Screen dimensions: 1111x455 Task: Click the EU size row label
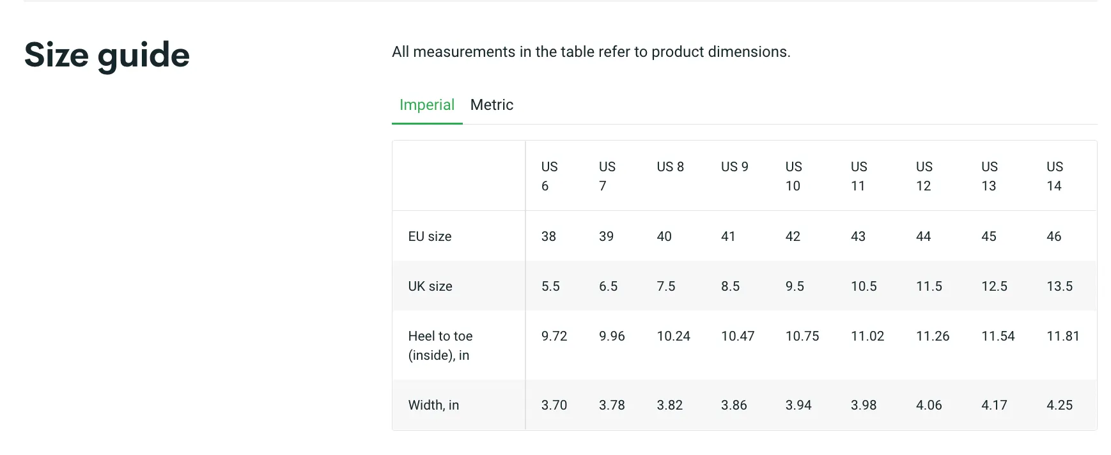(430, 236)
